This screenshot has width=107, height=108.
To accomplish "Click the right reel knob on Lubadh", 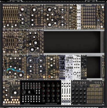I will pyautogui.click(x=41, y=61).
